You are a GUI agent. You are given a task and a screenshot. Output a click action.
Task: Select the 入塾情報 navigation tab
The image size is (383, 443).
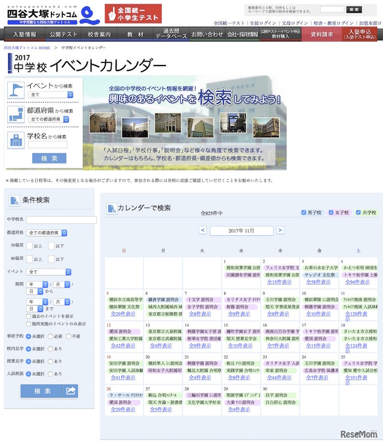[x=25, y=34]
